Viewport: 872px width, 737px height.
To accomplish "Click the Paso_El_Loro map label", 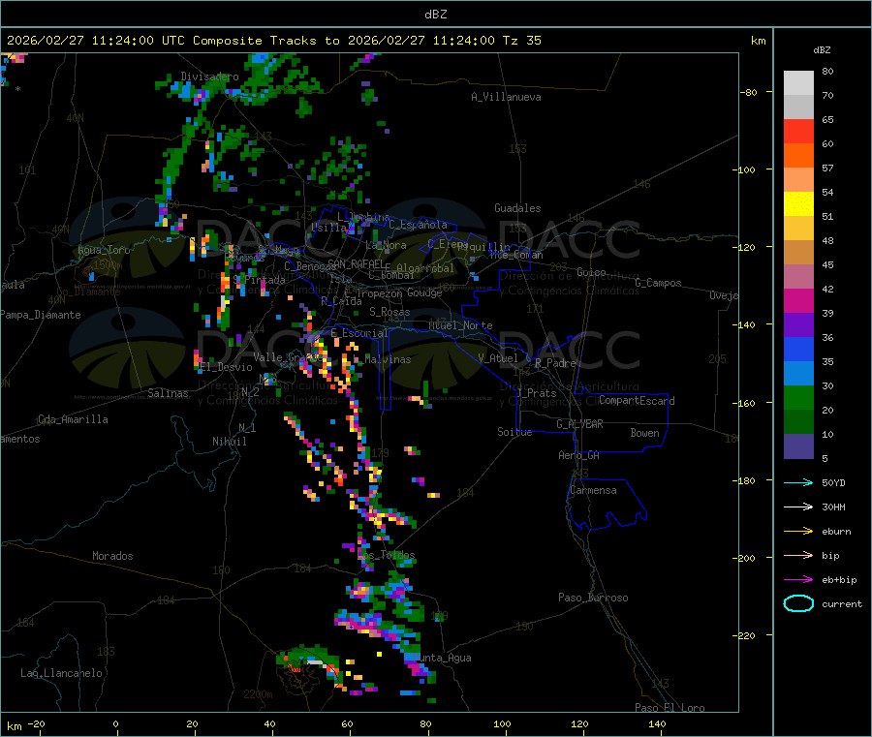I will (x=670, y=708).
